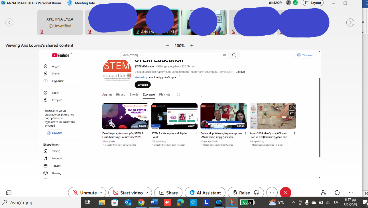
Task: Click the red leave meeting button
Action: 285,193
